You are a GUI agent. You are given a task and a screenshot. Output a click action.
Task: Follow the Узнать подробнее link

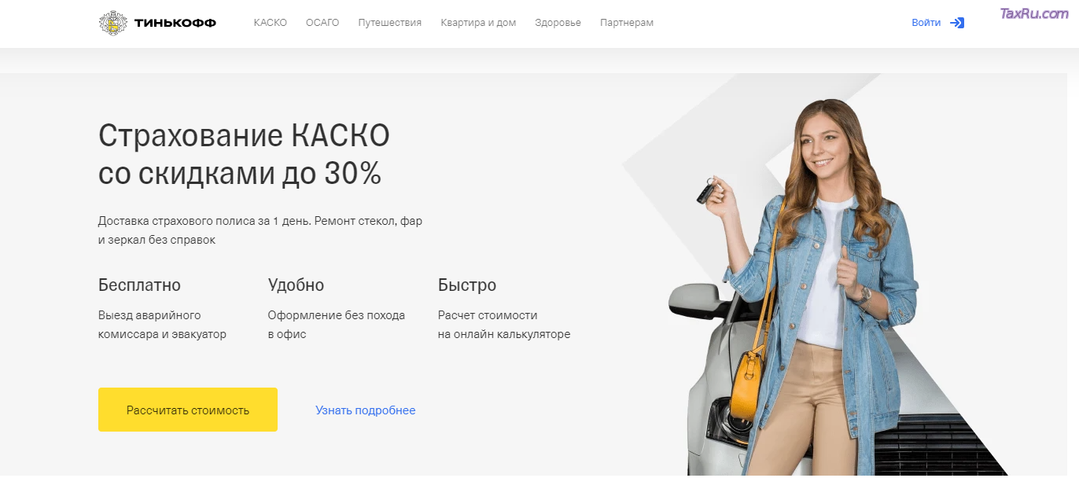(x=366, y=410)
